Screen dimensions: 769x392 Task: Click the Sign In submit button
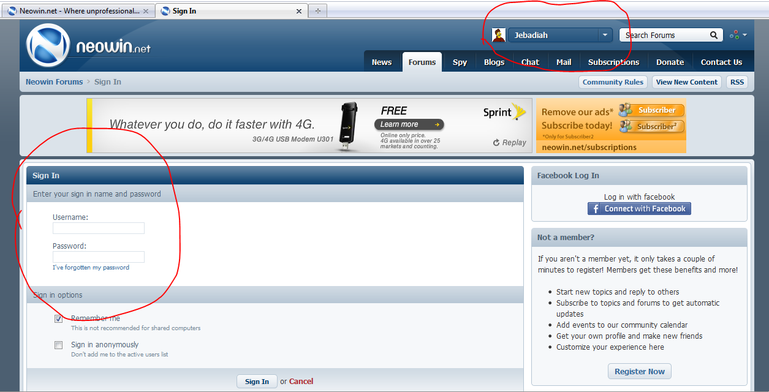pos(257,382)
